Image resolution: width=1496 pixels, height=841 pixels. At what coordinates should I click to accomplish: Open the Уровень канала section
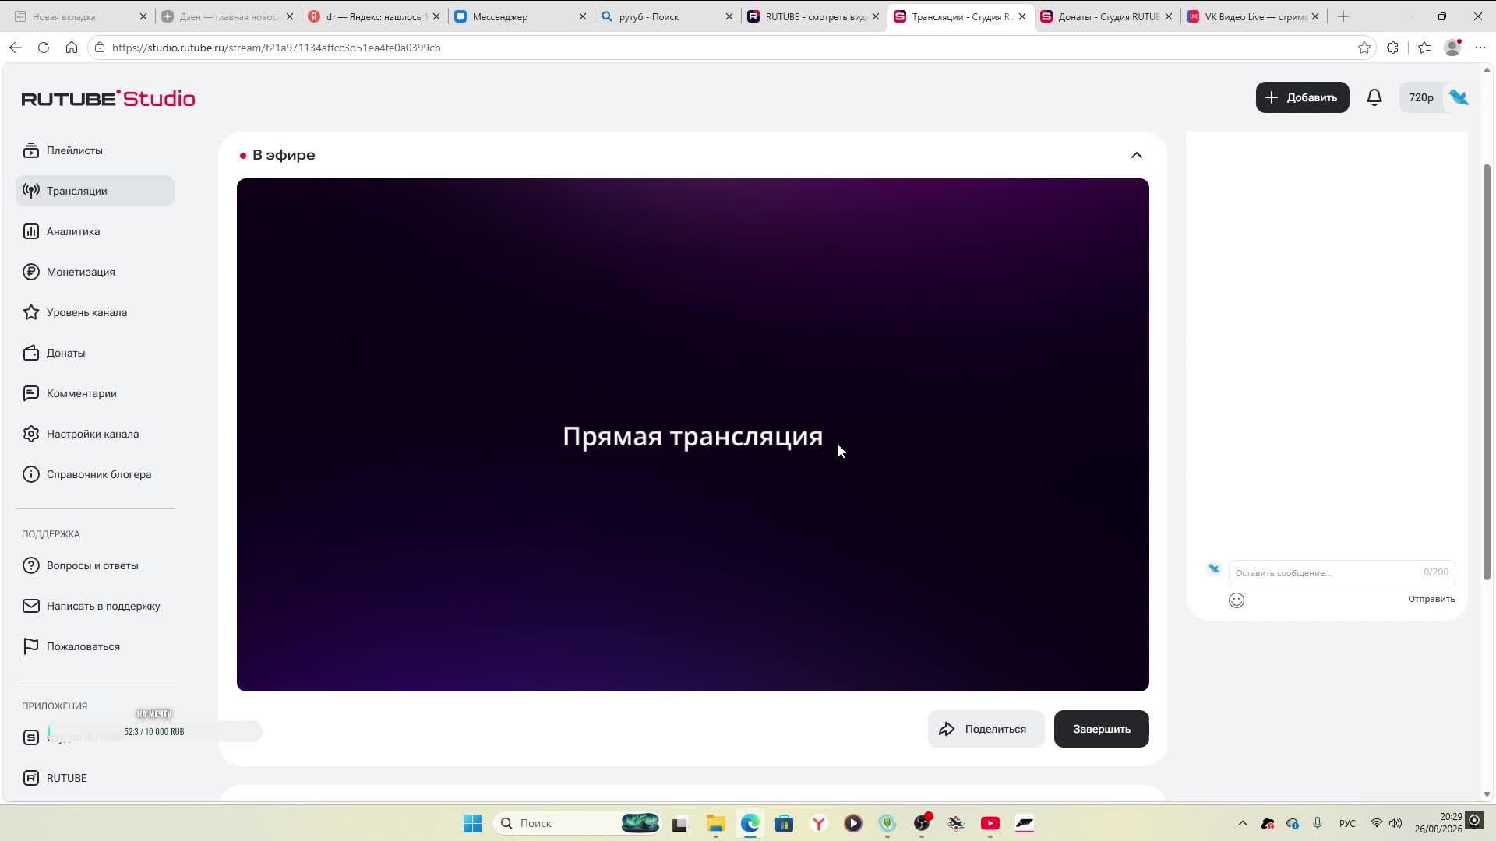click(x=95, y=312)
